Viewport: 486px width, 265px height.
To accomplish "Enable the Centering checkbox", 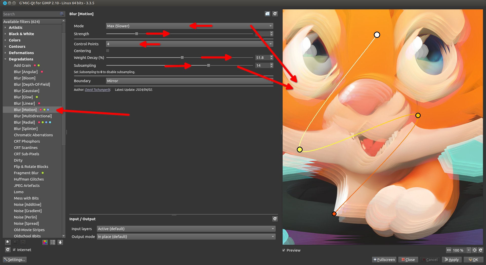I will [x=108, y=51].
